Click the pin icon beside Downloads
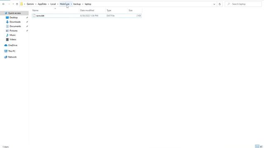Image resolution: width=264 pixels, height=148 pixels. click(27, 22)
